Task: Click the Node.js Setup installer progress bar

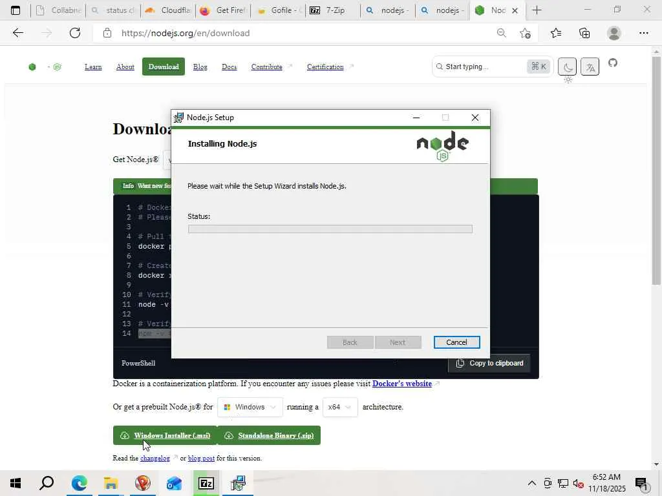Action: pos(330,229)
